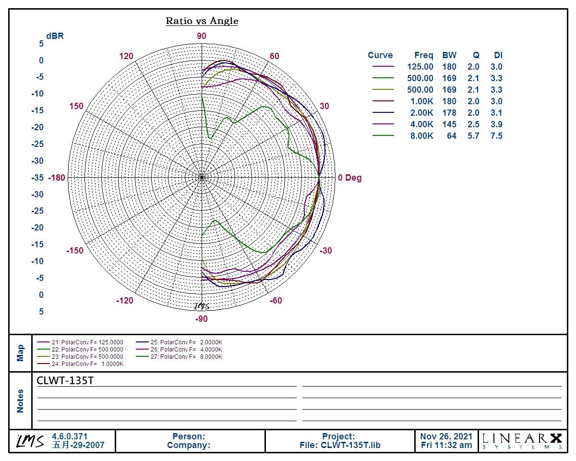Click the "Map" section label
Viewport: 576px width, 461px height.
click(20, 353)
